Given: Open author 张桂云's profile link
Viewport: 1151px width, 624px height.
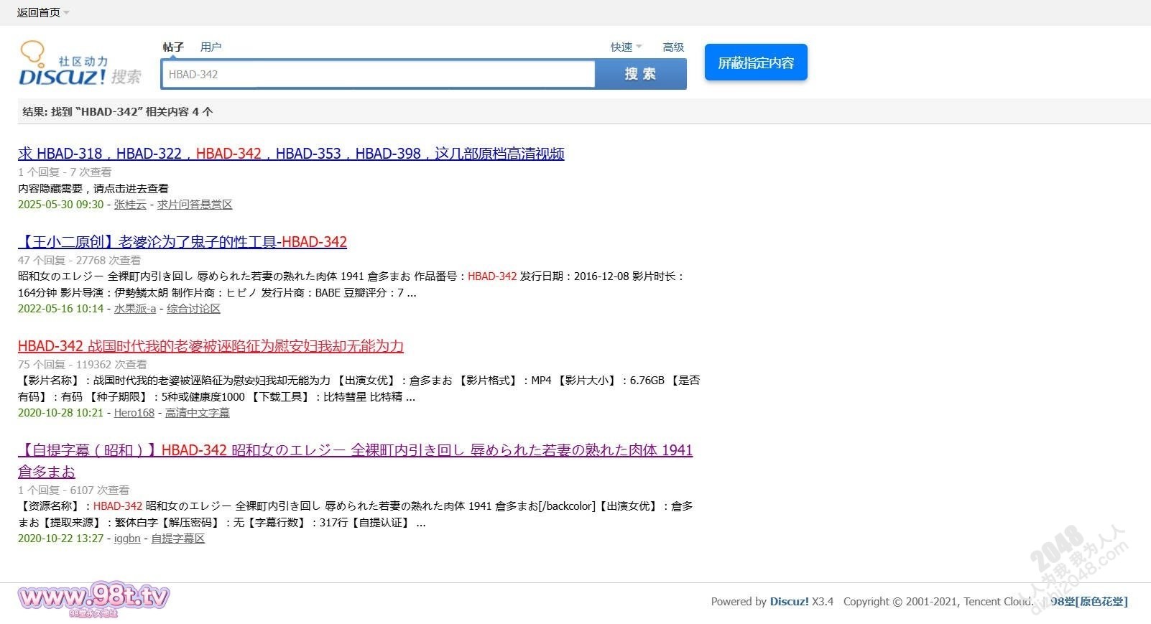Looking at the screenshot, I should pos(130,205).
